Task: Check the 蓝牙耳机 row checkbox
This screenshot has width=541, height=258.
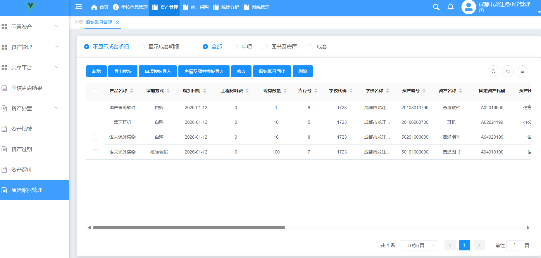Action: pyautogui.click(x=95, y=122)
